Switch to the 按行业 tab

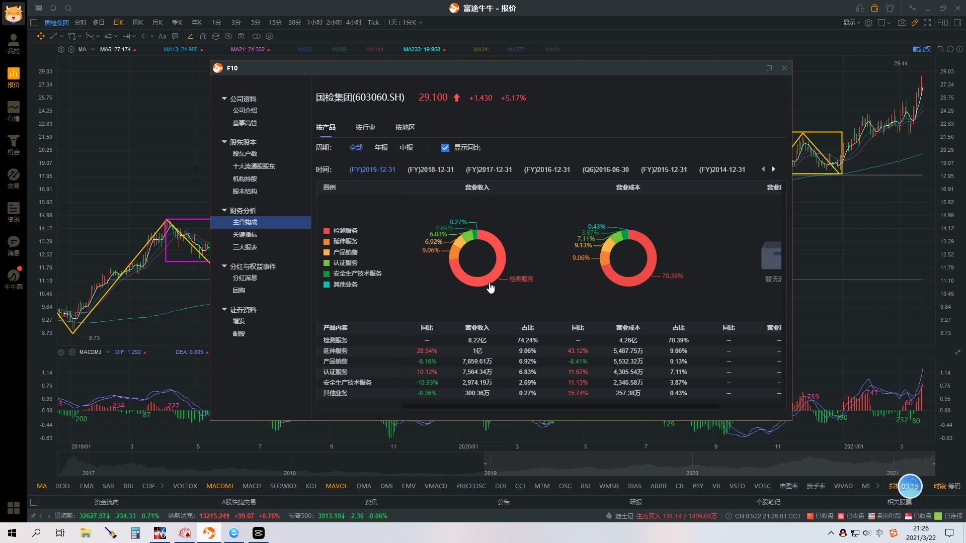point(365,128)
